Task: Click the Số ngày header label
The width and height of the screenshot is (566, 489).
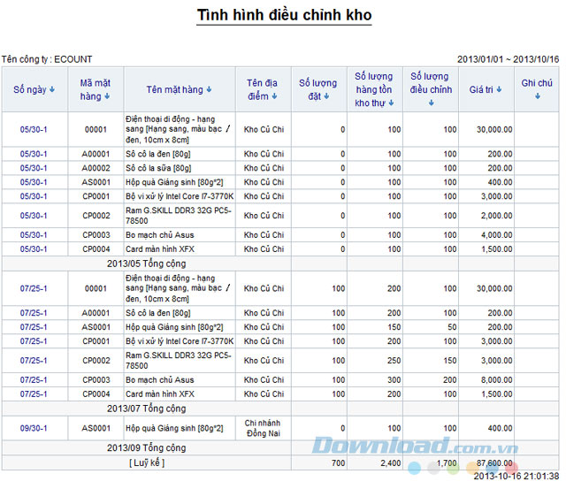Action: click(x=30, y=89)
